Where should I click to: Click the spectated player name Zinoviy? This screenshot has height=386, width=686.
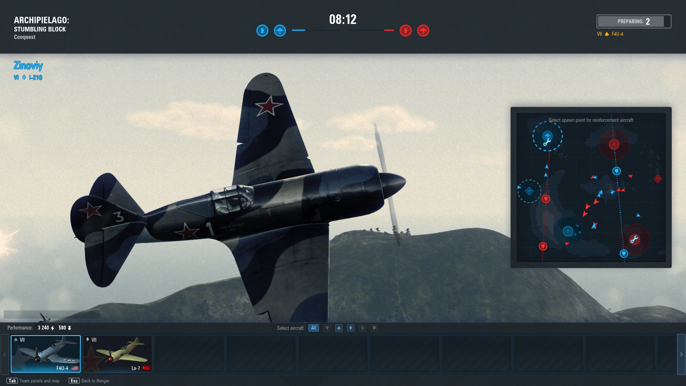(28, 65)
